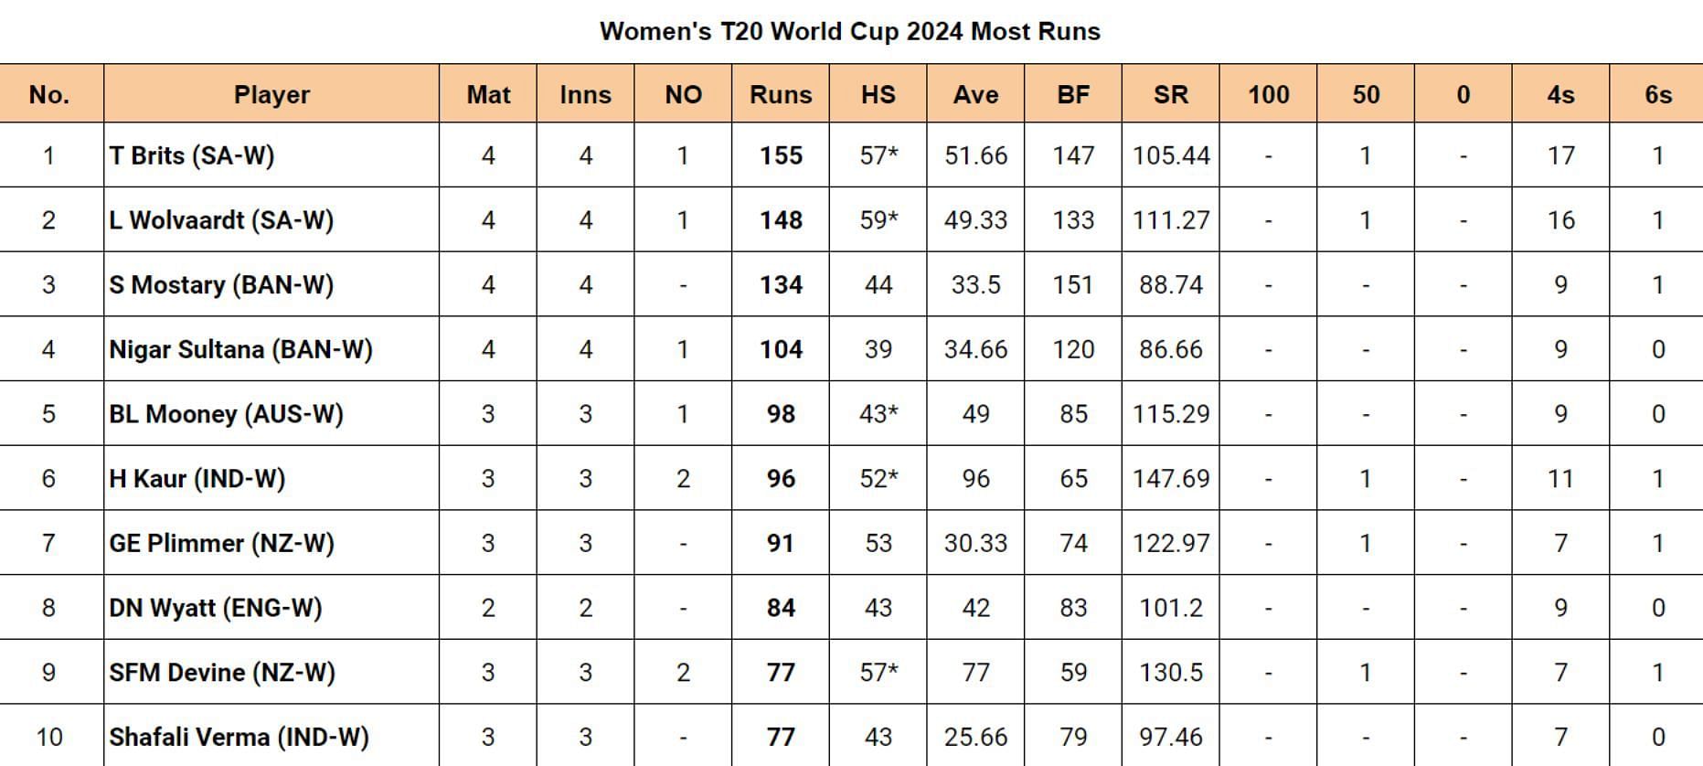The height and width of the screenshot is (766, 1703).
Task: Select DN Wyatt (ENG-W) player name
Action: pos(216,608)
